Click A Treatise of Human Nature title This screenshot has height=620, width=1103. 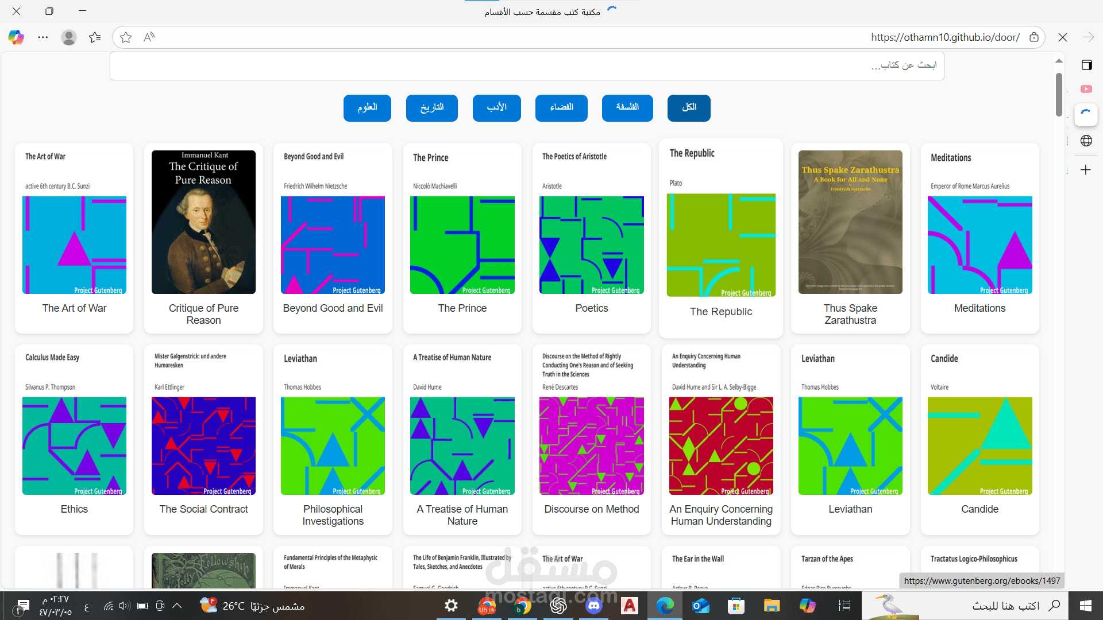tap(462, 515)
